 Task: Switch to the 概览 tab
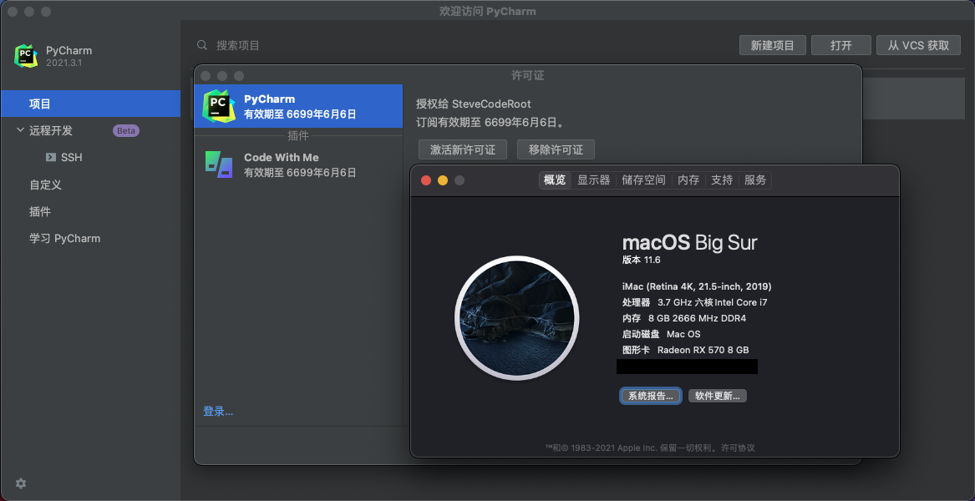[x=555, y=180]
